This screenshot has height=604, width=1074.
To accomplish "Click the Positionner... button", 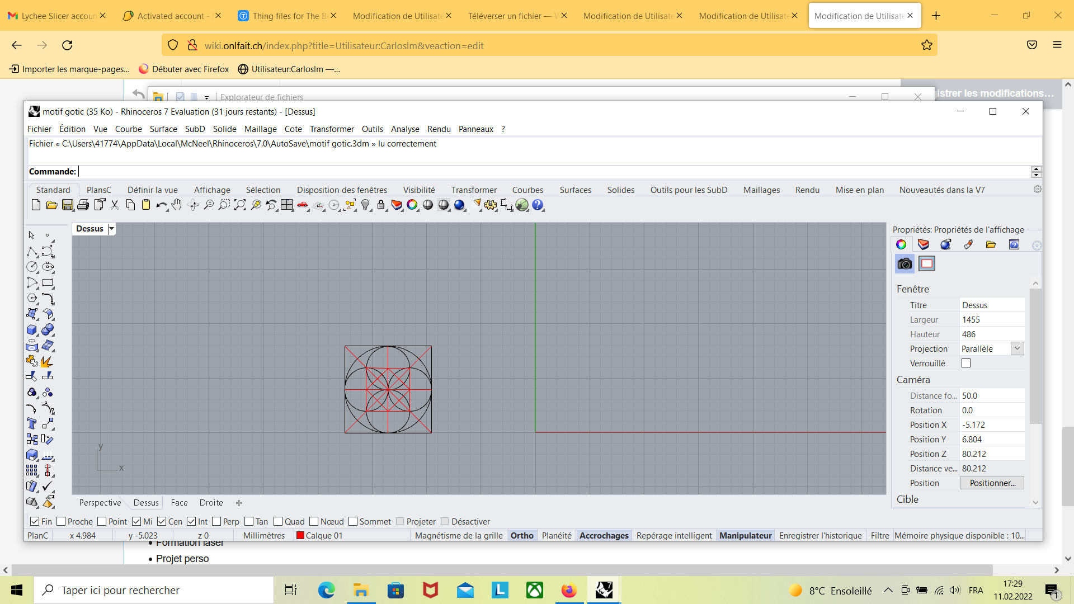I will tap(992, 483).
